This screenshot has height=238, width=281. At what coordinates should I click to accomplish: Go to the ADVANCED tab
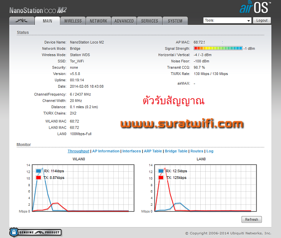click(x=124, y=21)
